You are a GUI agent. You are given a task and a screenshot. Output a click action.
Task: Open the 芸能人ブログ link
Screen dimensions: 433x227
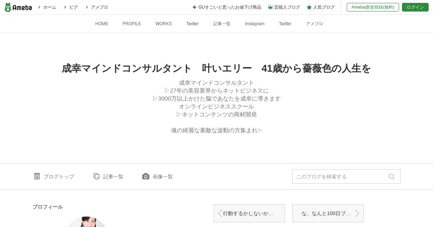(287, 7)
